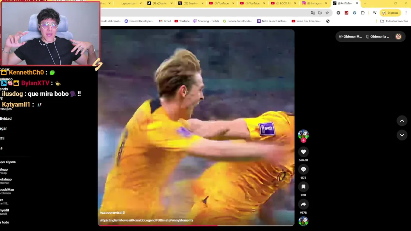Click the En pausa profile button
This screenshot has height=231, width=411.
pos(390,13)
